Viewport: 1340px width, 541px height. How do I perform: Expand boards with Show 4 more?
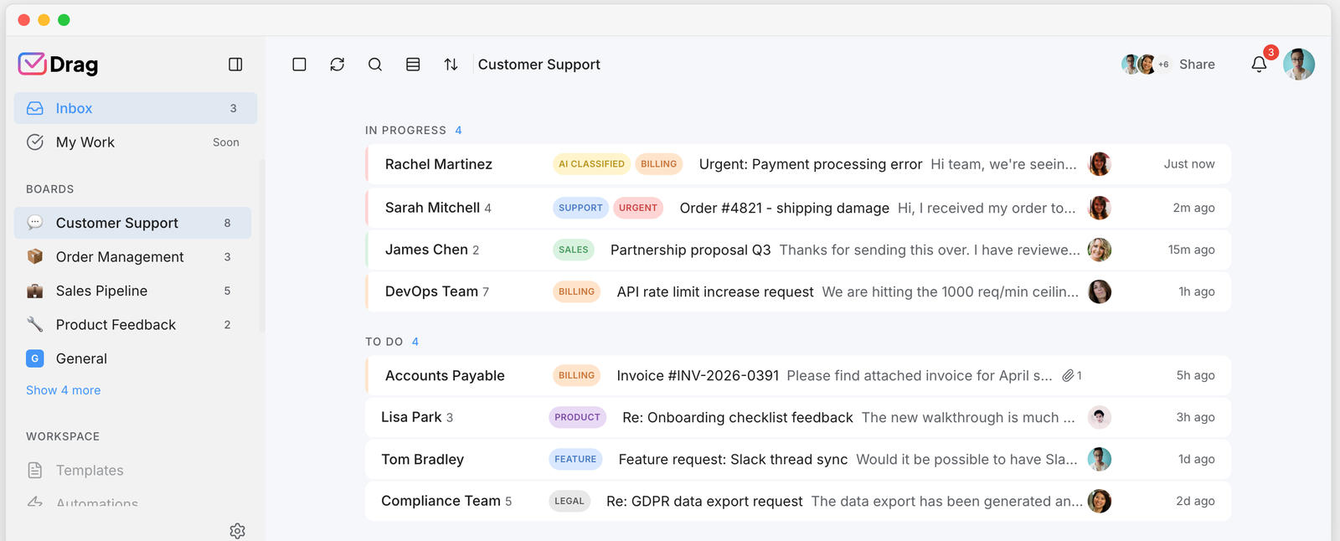point(63,390)
